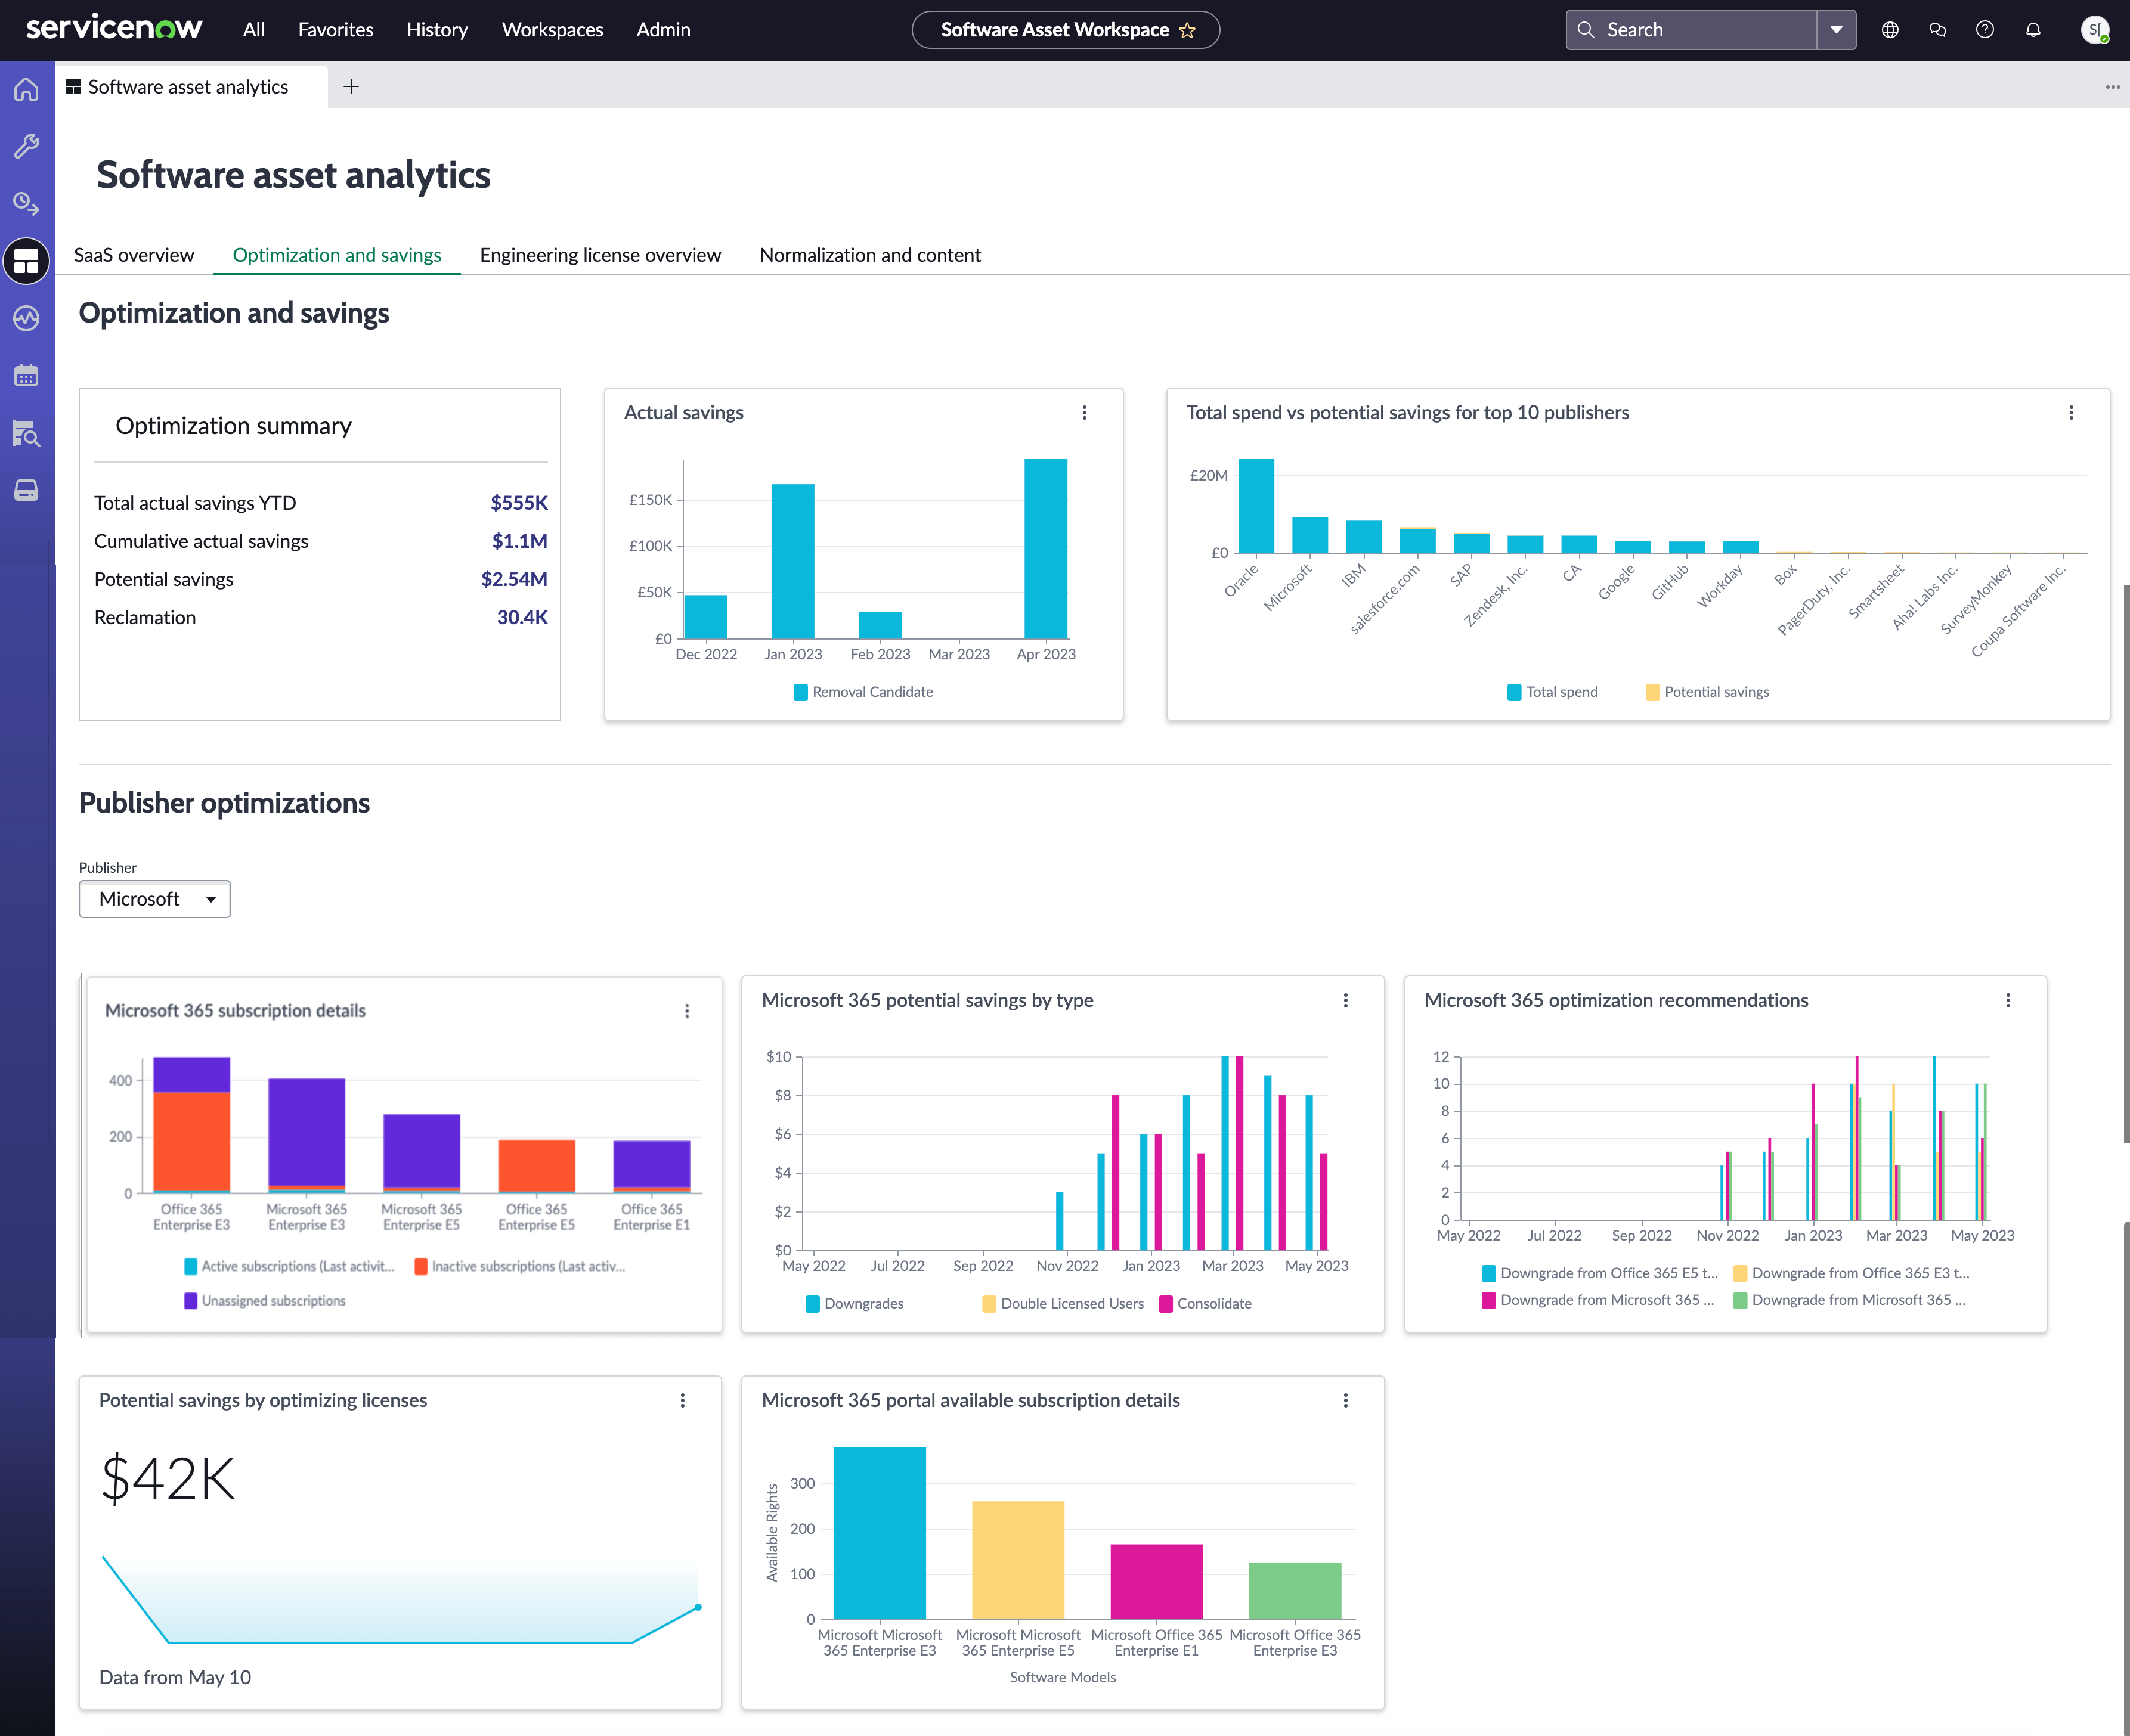Toggle Double Licensed Users legend series
The image size is (2130, 1736).
1063,1304
